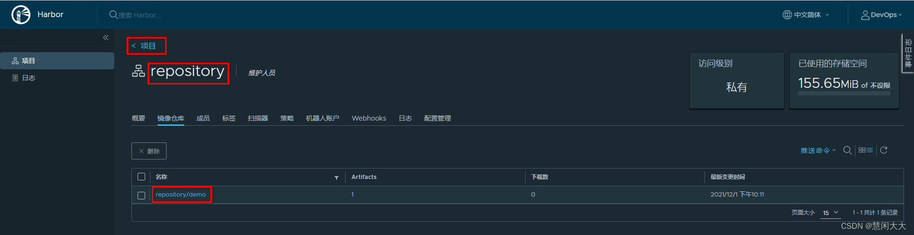Switch to the 策略 tab
This screenshot has width=914, height=235.
click(x=287, y=118)
